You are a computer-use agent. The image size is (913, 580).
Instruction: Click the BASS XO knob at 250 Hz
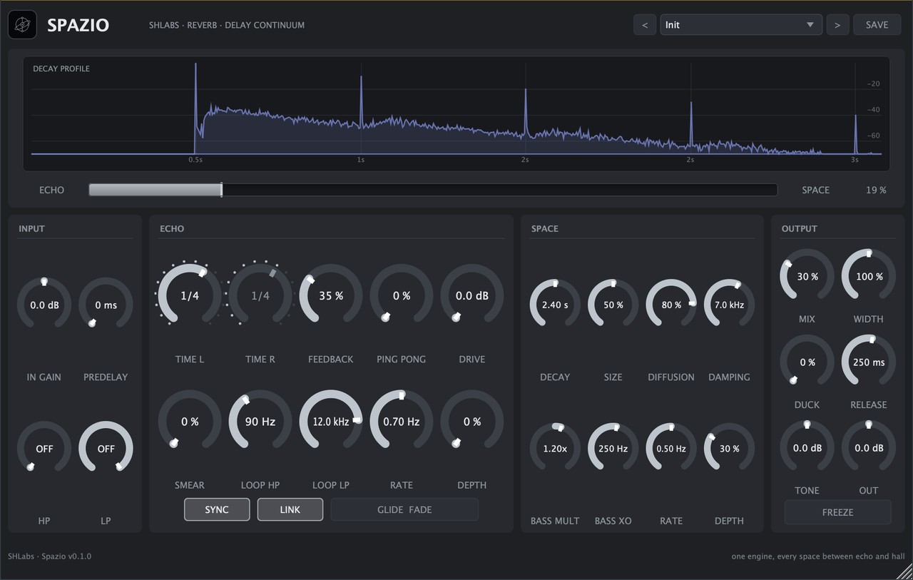click(613, 449)
